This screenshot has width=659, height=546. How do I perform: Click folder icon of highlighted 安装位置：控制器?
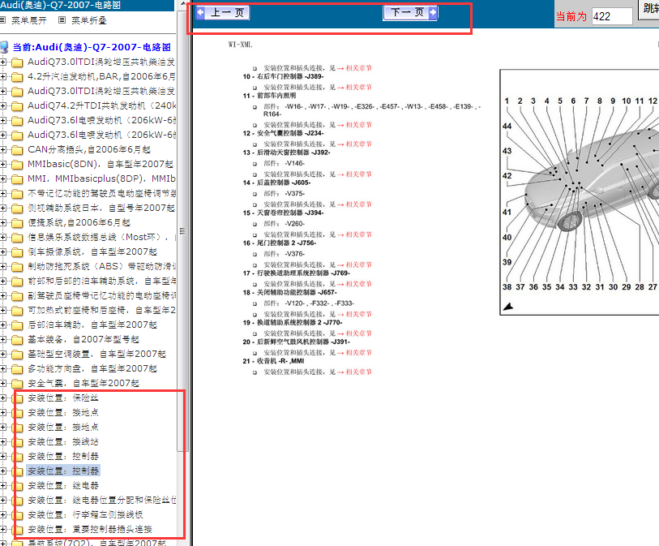(x=17, y=471)
